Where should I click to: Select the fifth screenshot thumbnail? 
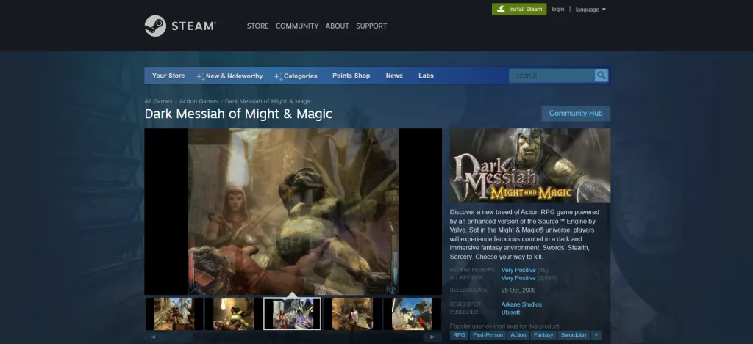coord(412,314)
